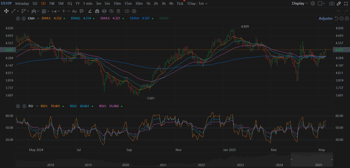Grab right handle of navigator range
This screenshot has height=168, width=350.
(x=332, y=159)
